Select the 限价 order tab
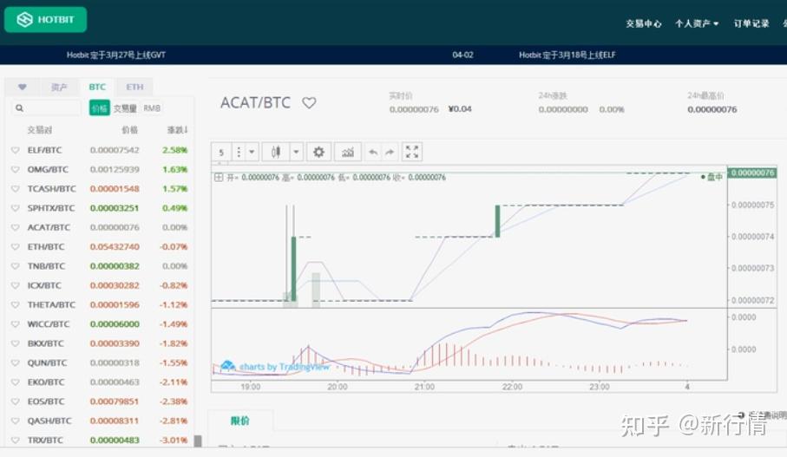787x457 pixels. pyautogui.click(x=239, y=421)
